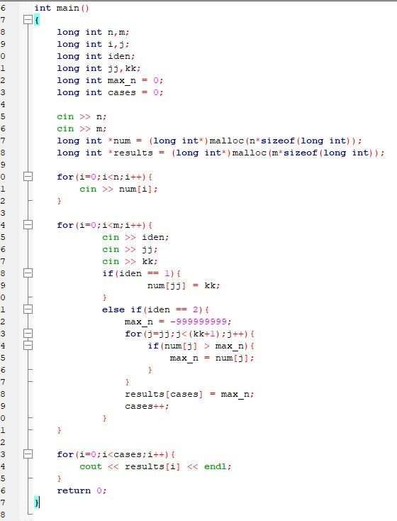Click the statement 'cin >> kk;'
397x521 pixels.
(130, 261)
